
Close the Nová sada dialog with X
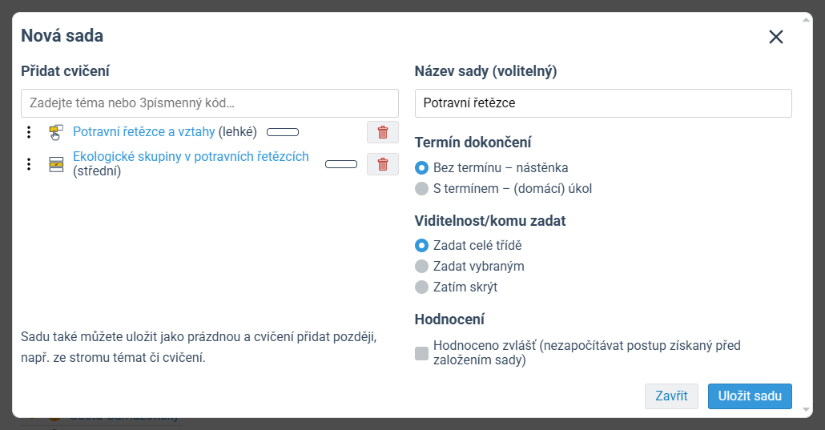(x=776, y=37)
